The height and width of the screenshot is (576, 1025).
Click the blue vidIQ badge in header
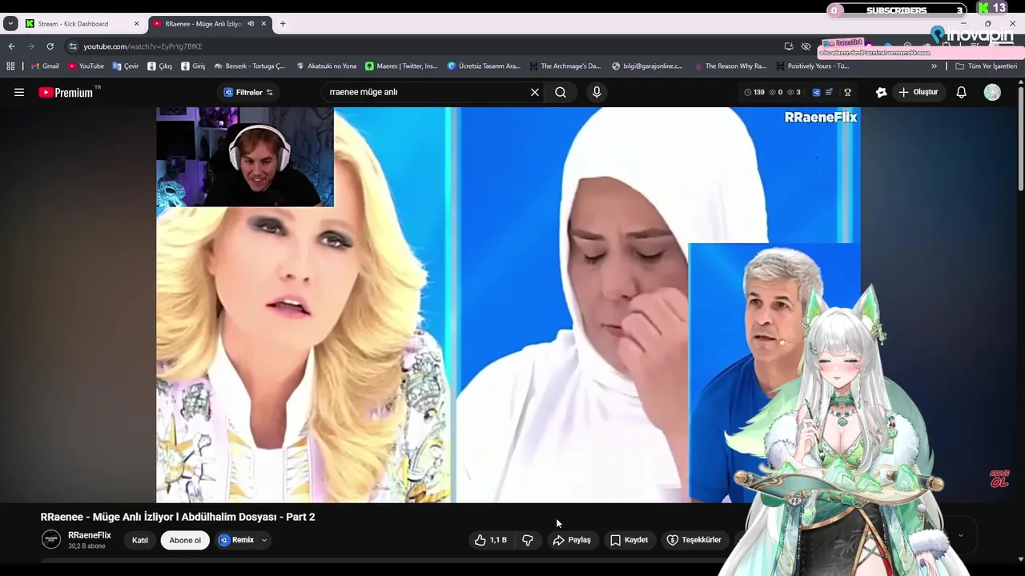(816, 92)
